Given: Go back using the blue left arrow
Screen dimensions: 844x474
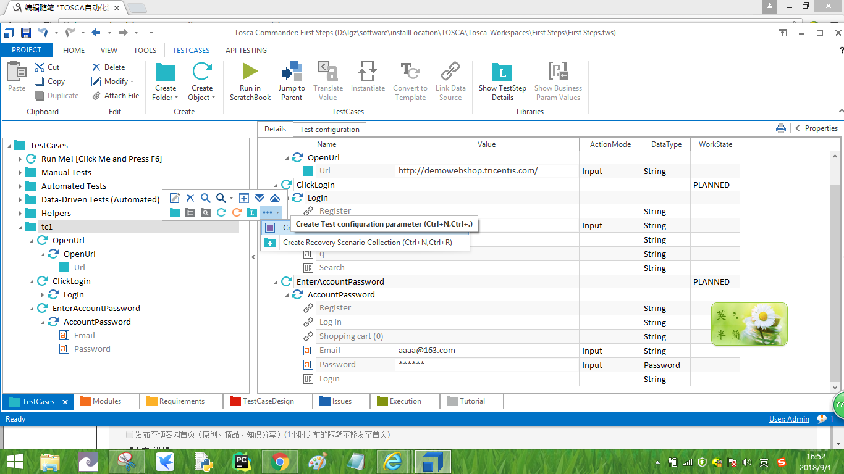Looking at the screenshot, I should click(96, 33).
